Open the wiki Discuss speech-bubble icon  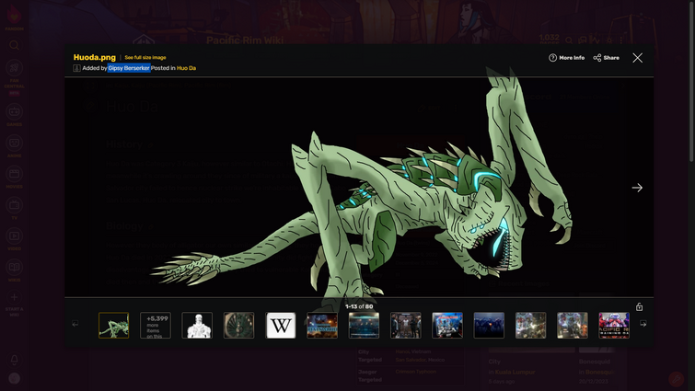click(583, 40)
